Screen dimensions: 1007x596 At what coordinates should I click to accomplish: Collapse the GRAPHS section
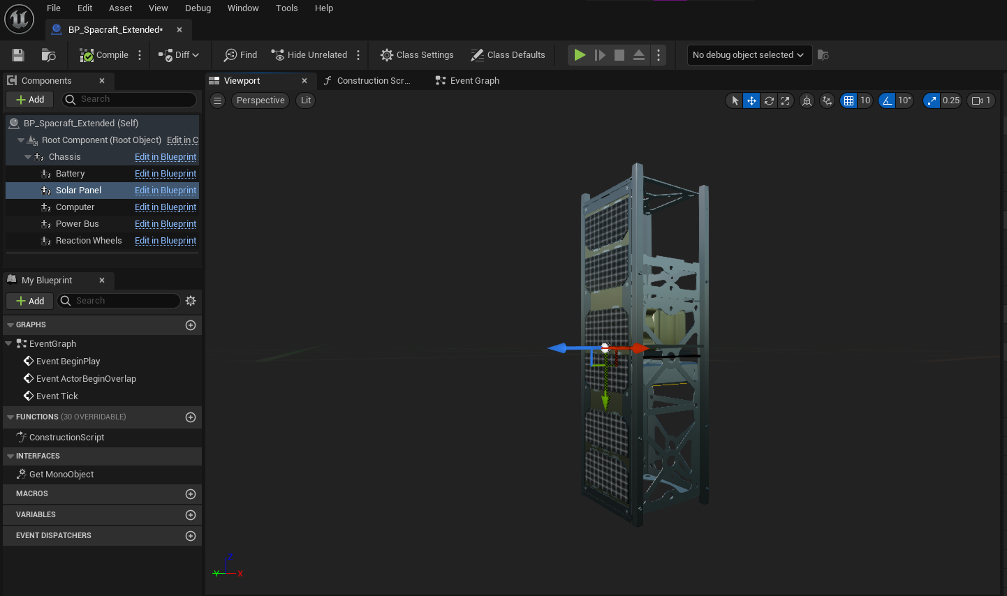(10, 325)
